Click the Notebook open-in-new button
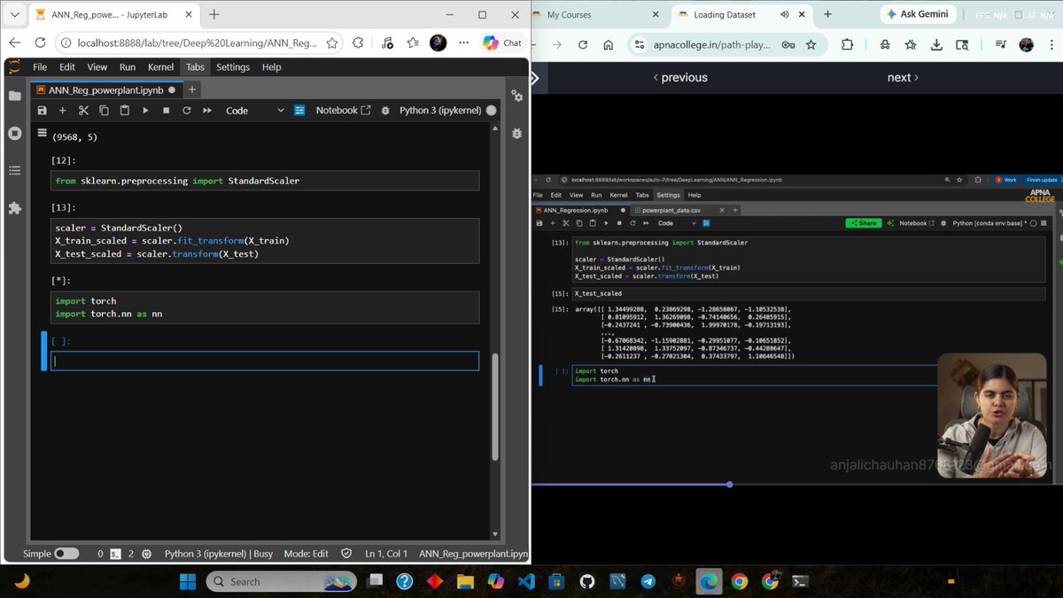The height and width of the screenshot is (598, 1063). tap(343, 111)
